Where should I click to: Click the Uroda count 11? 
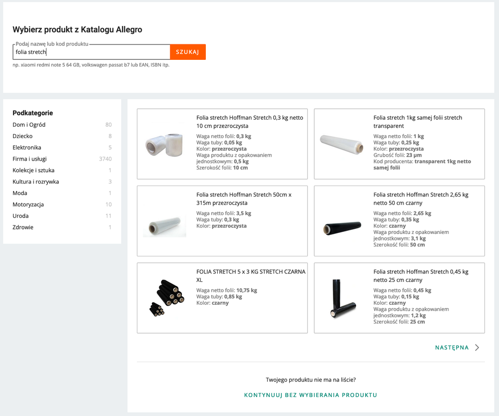pyautogui.click(x=108, y=216)
